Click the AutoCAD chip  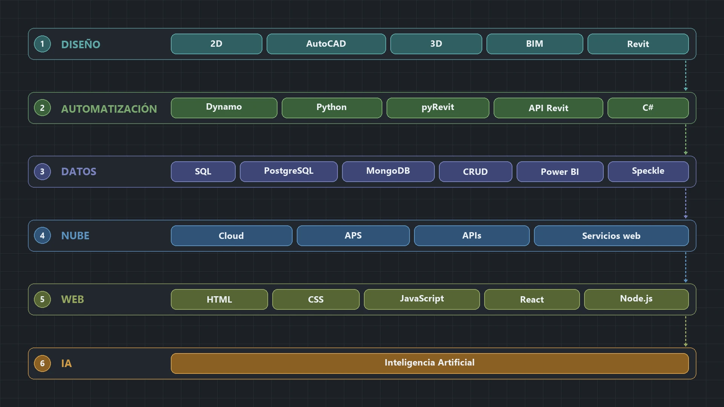tap(326, 44)
